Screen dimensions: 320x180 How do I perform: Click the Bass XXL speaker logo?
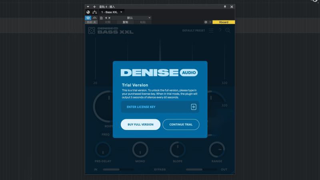coord(92,31)
